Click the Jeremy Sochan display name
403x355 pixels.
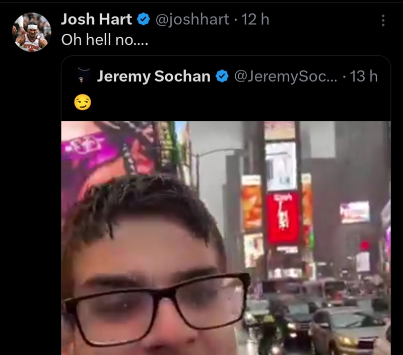click(154, 77)
